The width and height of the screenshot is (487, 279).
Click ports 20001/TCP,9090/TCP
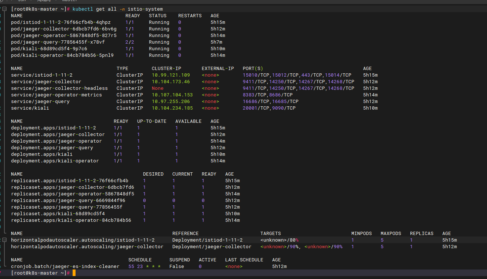[x=269, y=108]
